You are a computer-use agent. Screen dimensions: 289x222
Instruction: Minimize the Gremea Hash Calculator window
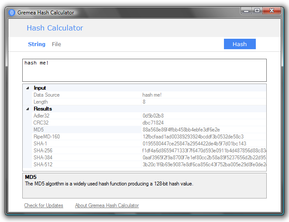[246, 10]
